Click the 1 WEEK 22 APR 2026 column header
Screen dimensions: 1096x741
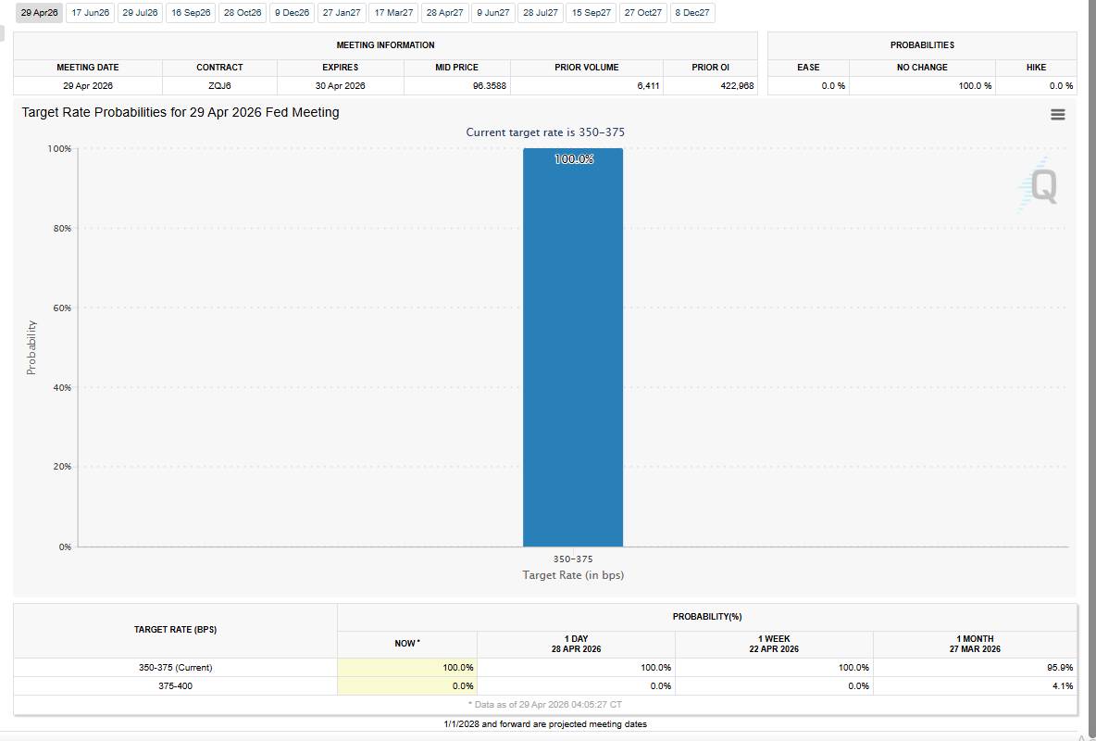[774, 644]
